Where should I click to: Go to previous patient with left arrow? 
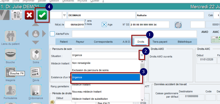click(x=27, y=34)
